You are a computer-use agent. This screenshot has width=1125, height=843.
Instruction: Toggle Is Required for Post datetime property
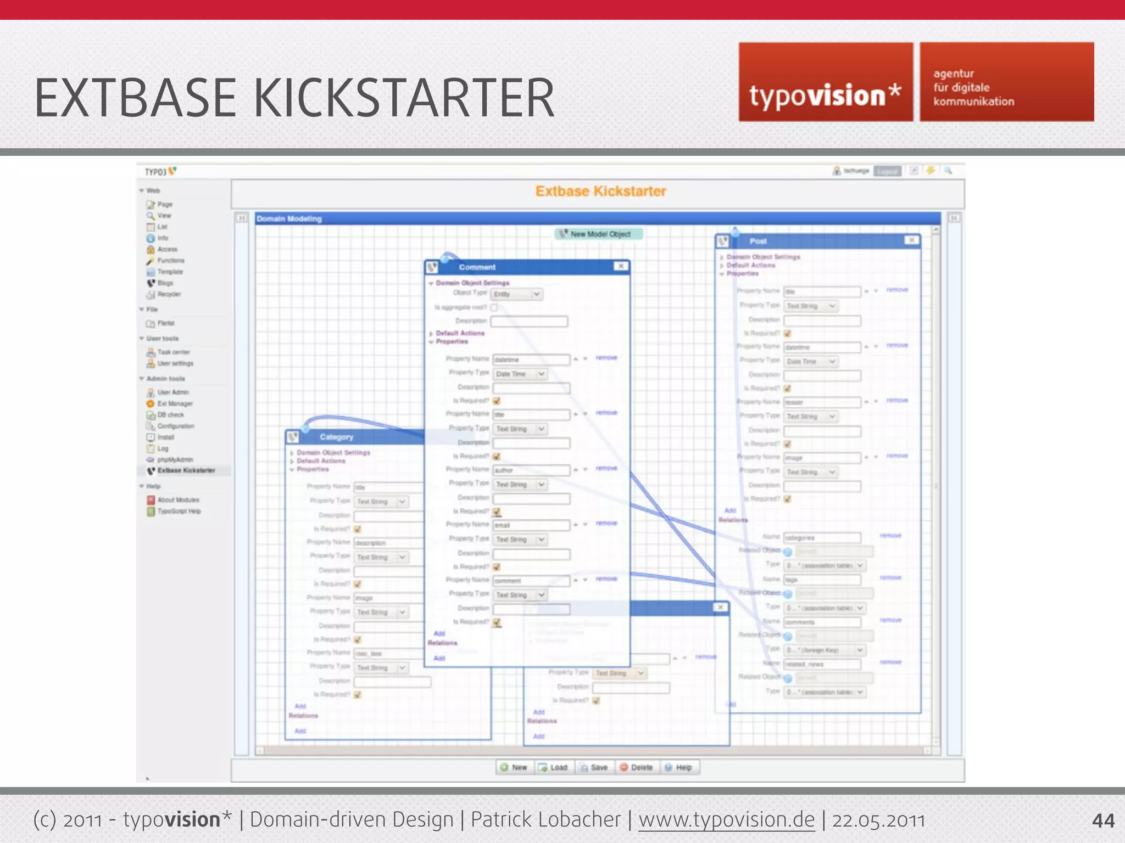[x=787, y=389]
